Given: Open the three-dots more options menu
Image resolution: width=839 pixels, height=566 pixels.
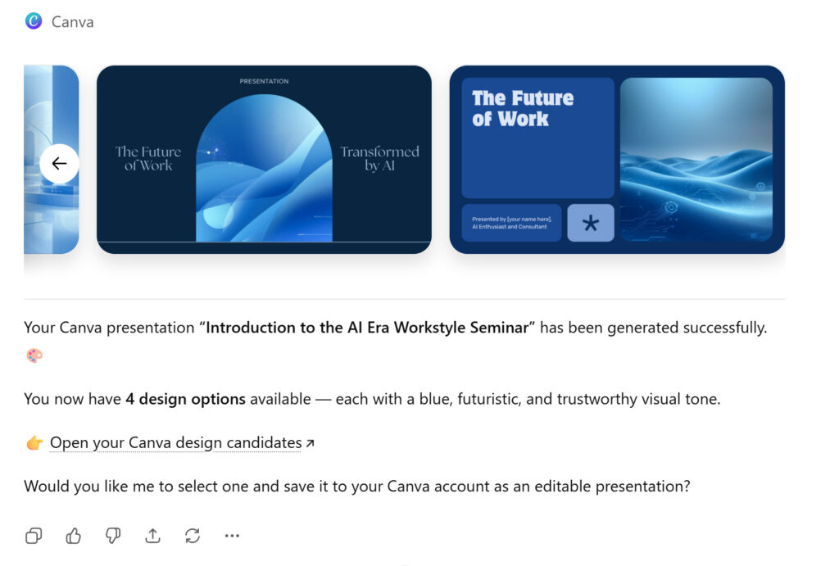Looking at the screenshot, I should [x=232, y=536].
